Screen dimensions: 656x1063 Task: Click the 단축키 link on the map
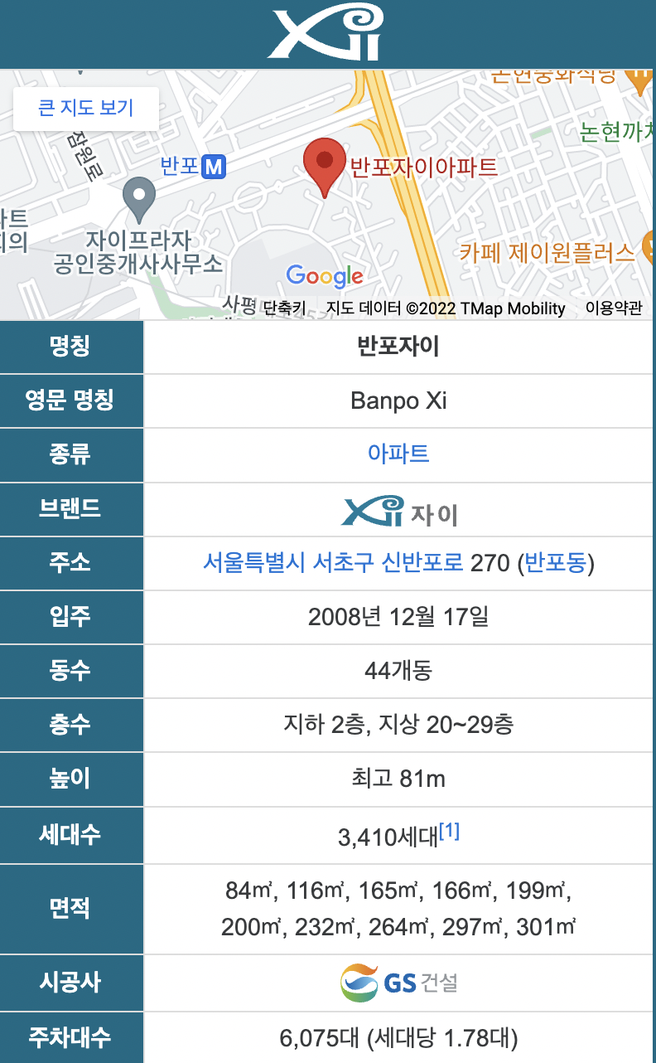284,308
